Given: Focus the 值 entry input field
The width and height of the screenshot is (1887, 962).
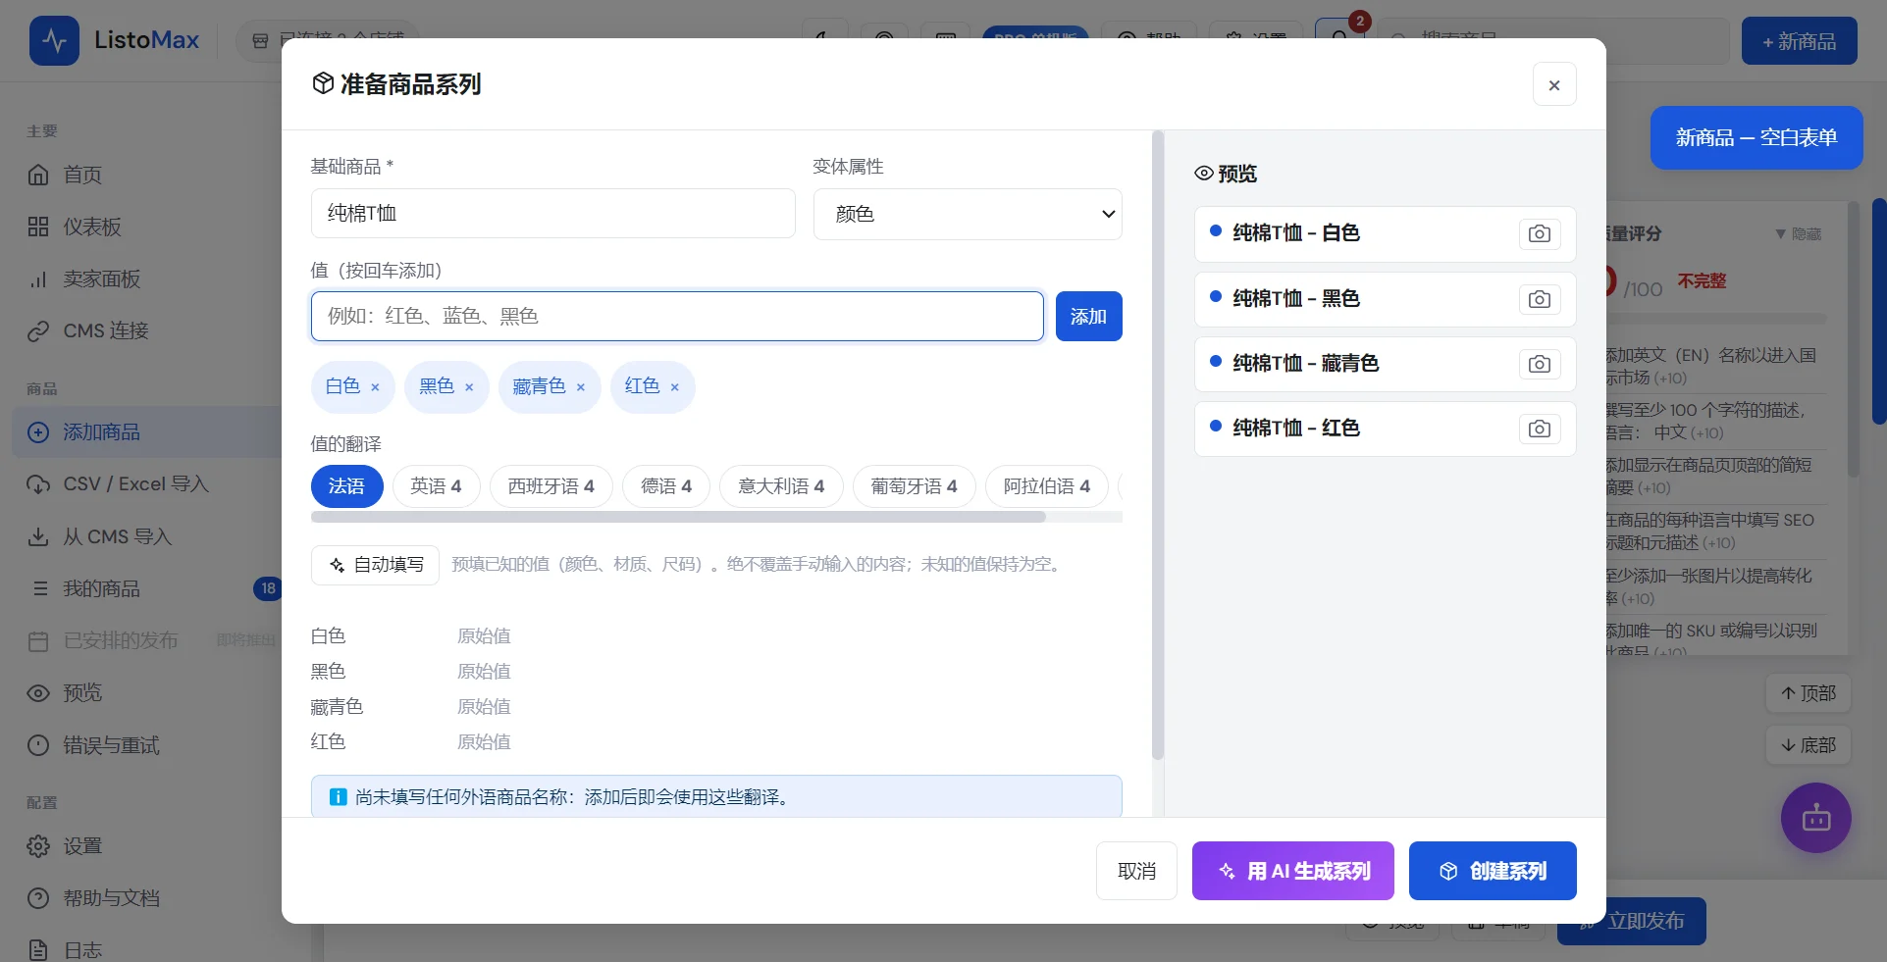Looking at the screenshot, I should (677, 317).
